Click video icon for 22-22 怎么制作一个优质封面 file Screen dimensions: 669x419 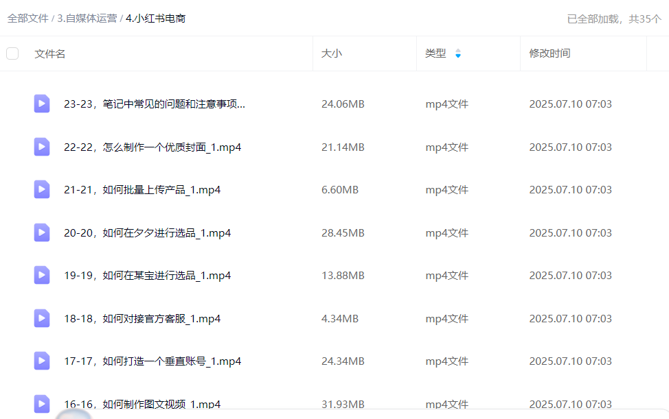42,147
